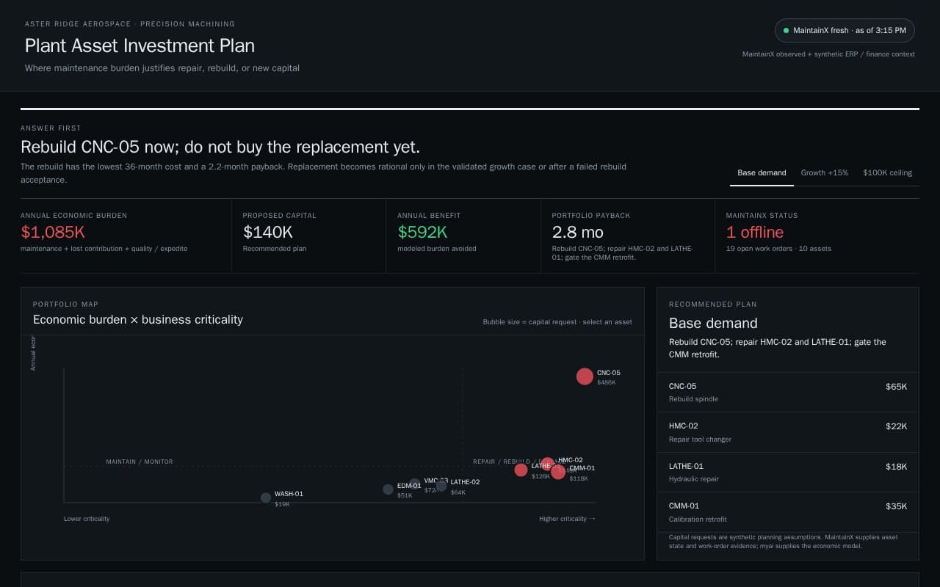Select the HMC-02 bubble on the map
940x587 pixels.
547,464
